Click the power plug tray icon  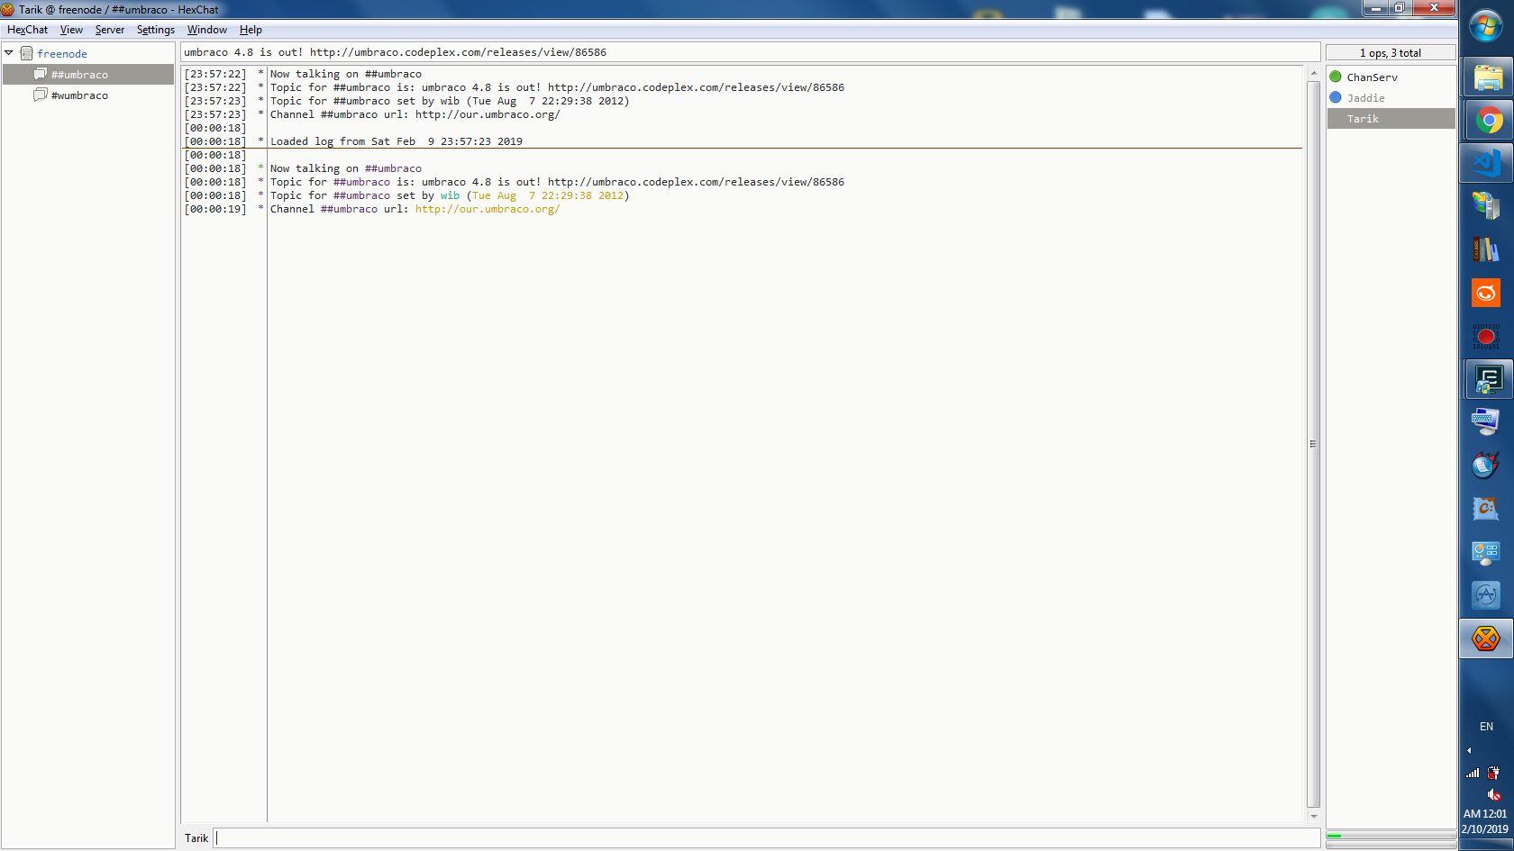[x=1494, y=773]
